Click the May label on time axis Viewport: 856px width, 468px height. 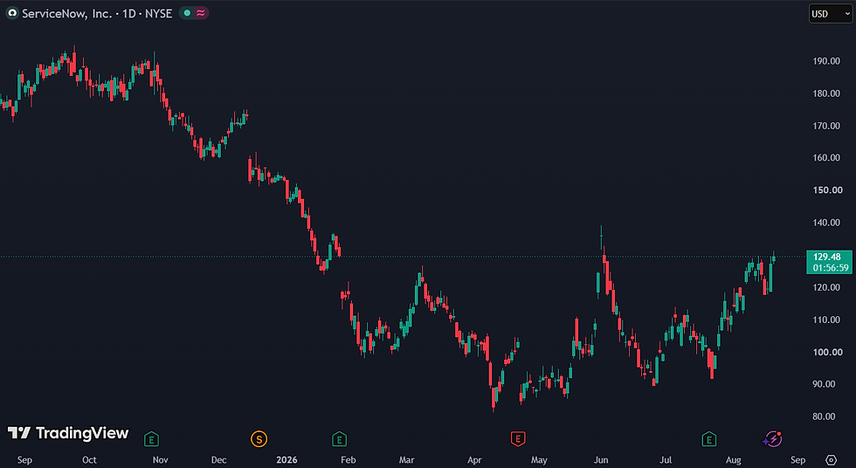click(x=539, y=460)
